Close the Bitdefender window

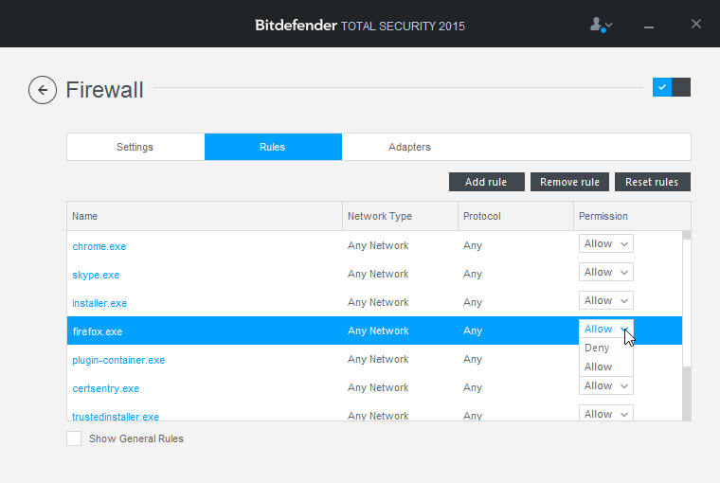696,24
